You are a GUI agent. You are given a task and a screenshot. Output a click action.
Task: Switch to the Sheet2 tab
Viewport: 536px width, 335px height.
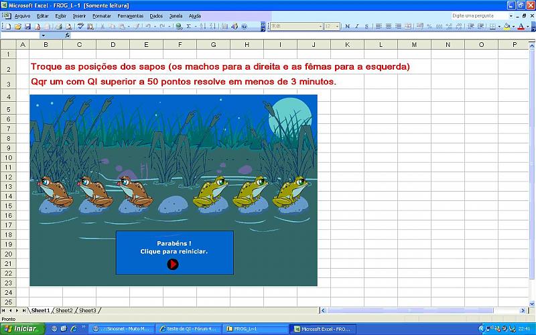pos(64,310)
